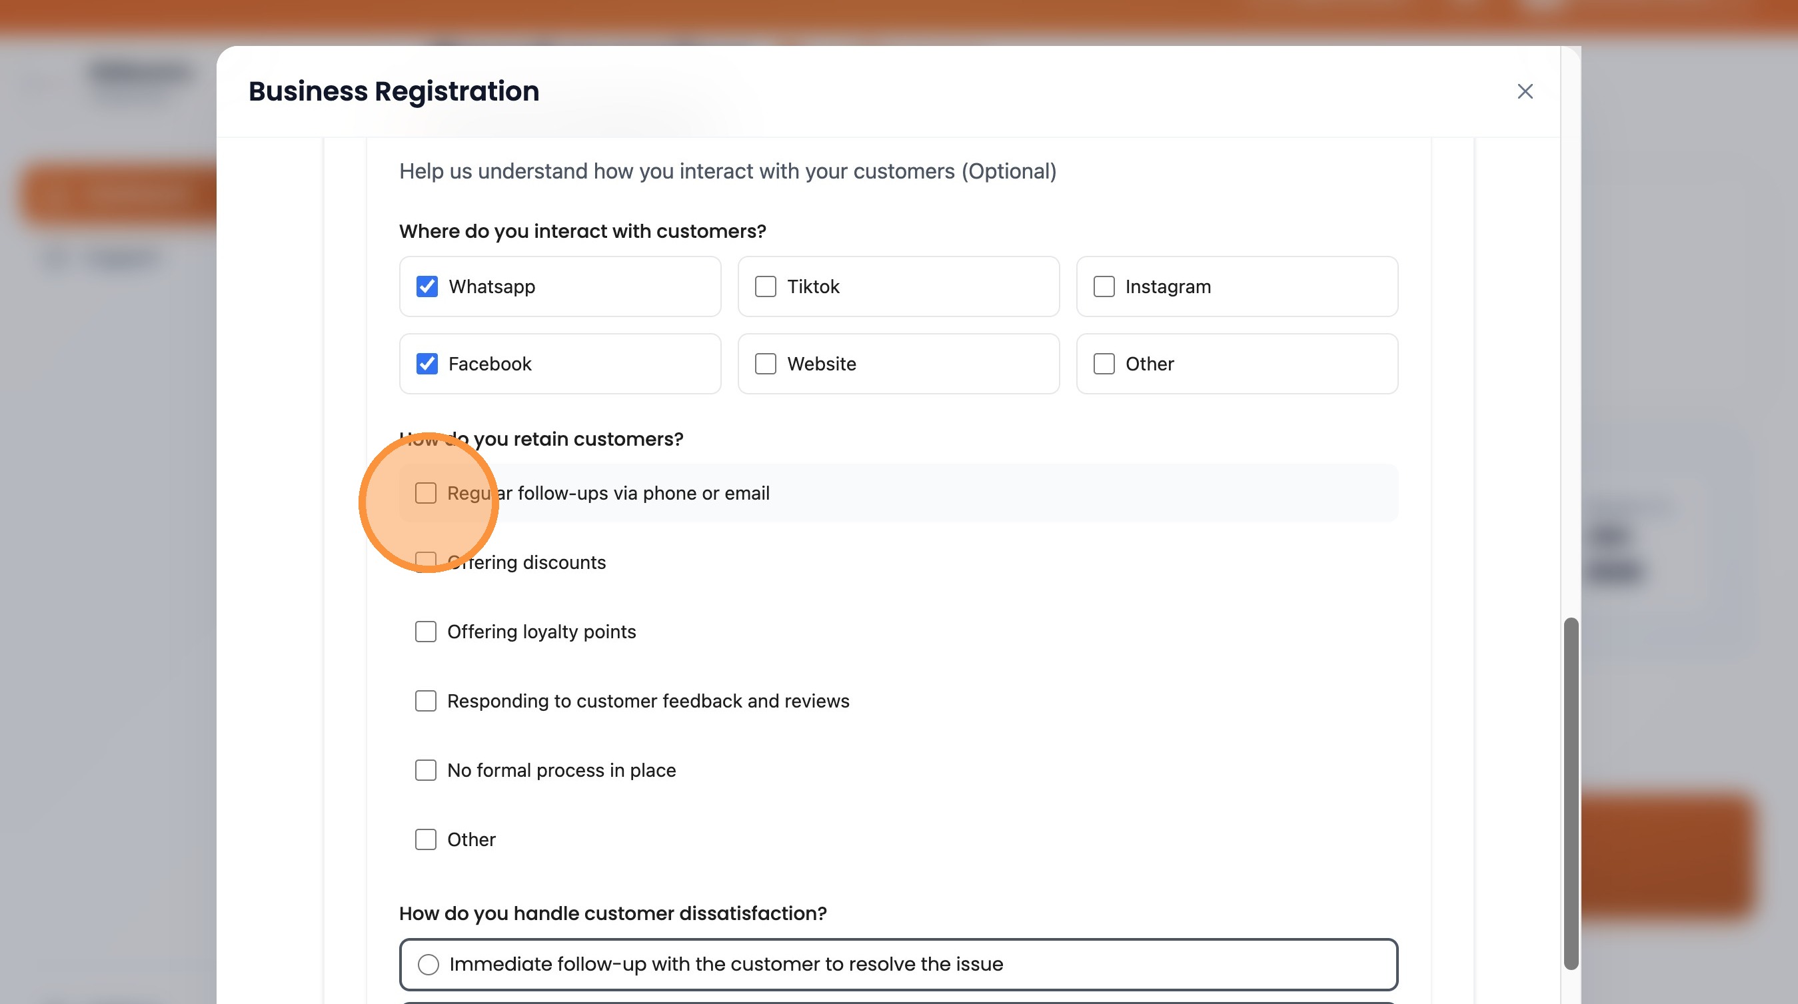Uncheck the Whatsapp checkbox
1798x1004 pixels.
427,286
